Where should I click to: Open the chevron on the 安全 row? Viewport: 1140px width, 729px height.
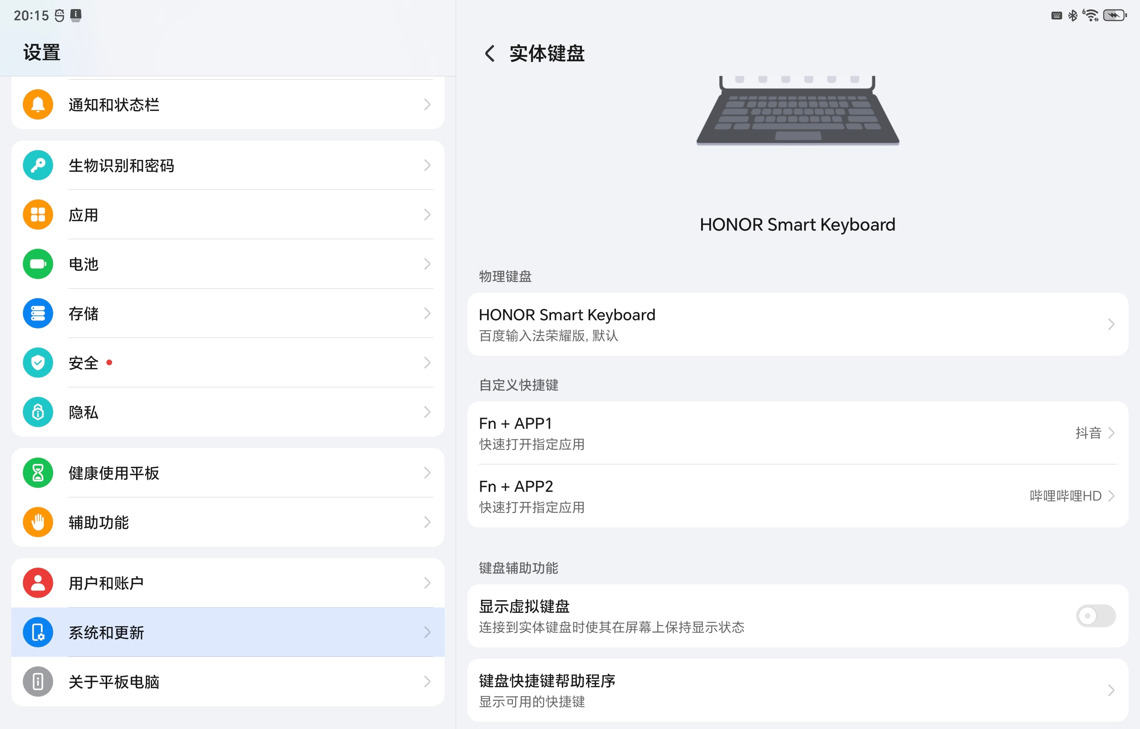427,363
